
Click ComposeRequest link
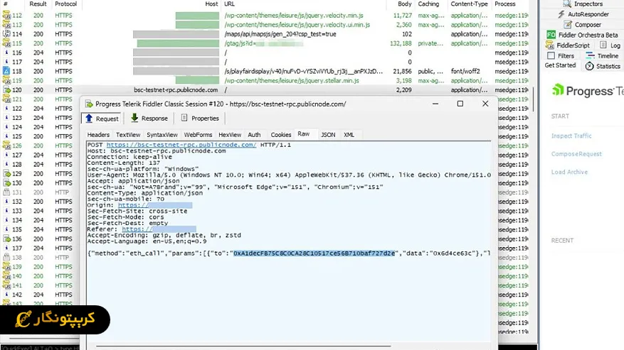(576, 154)
